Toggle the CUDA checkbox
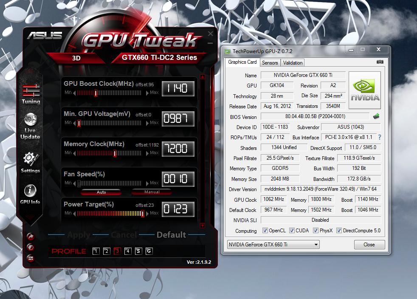Viewport: 417px width, 299px height. (292, 230)
